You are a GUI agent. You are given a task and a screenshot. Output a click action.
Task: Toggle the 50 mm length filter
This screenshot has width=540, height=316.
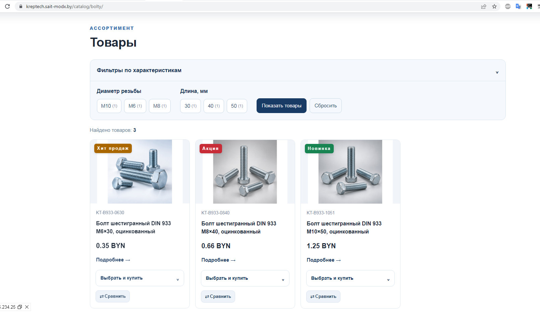(x=237, y=106)
